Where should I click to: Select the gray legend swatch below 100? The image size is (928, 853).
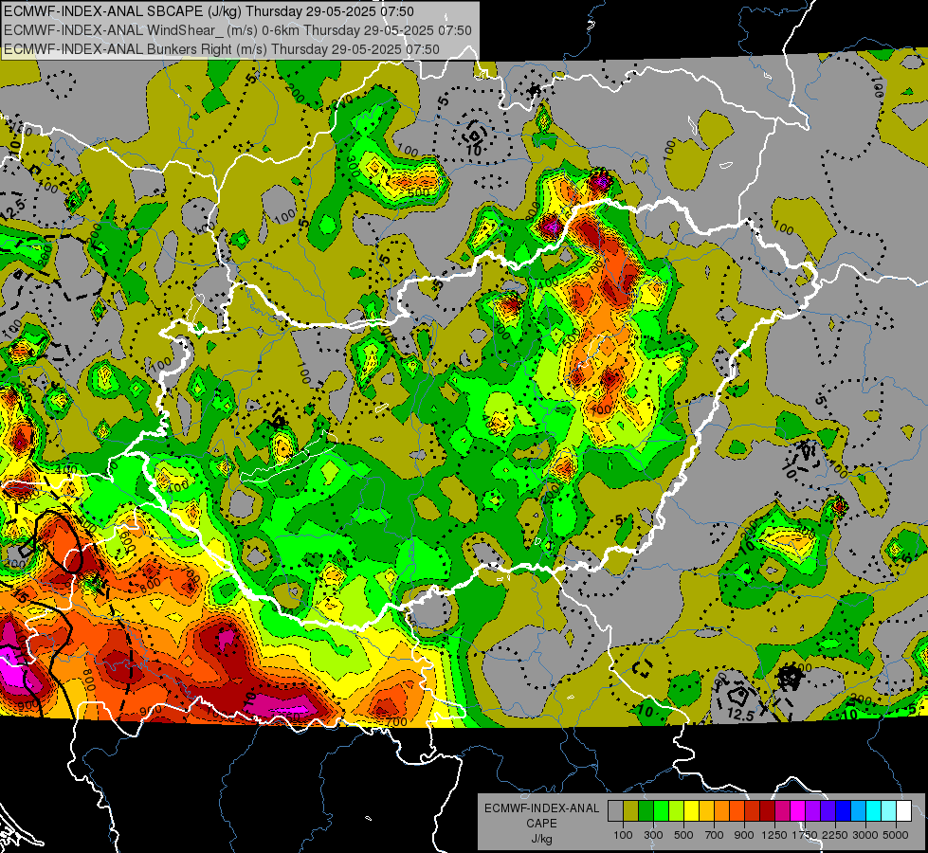(615, 810)
